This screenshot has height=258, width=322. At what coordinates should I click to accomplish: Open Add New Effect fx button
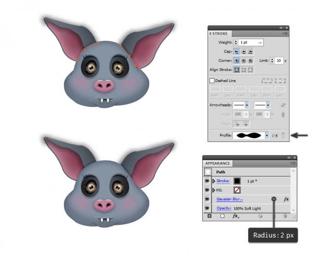[x=236, y=216]
